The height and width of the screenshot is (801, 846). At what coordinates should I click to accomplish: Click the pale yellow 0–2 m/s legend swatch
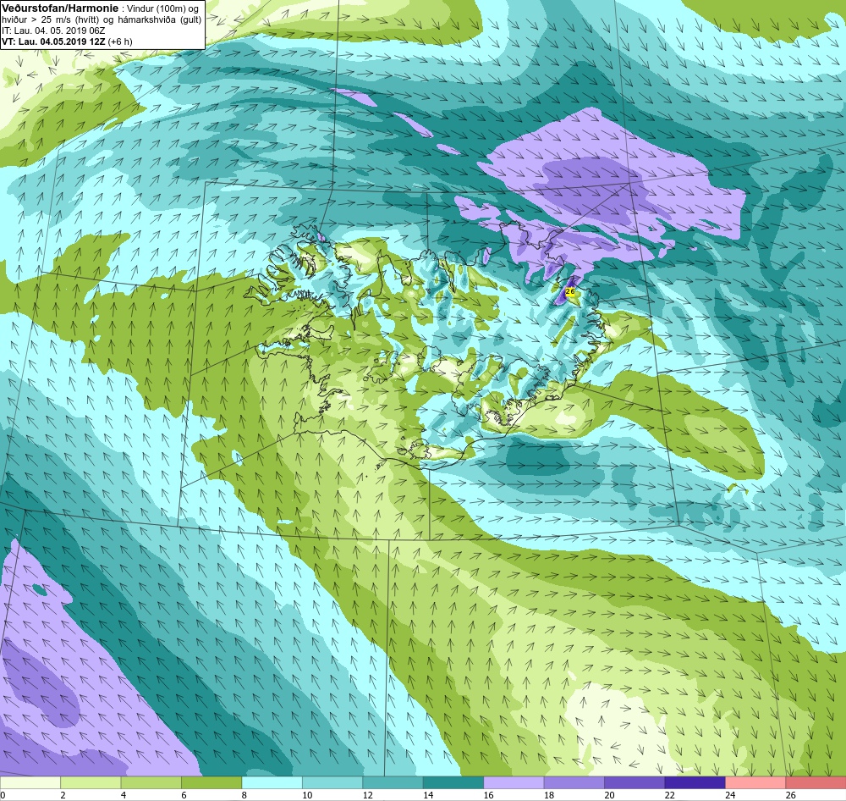30,782
